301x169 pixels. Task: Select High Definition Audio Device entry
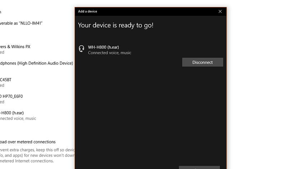click(x=37, y=63)
